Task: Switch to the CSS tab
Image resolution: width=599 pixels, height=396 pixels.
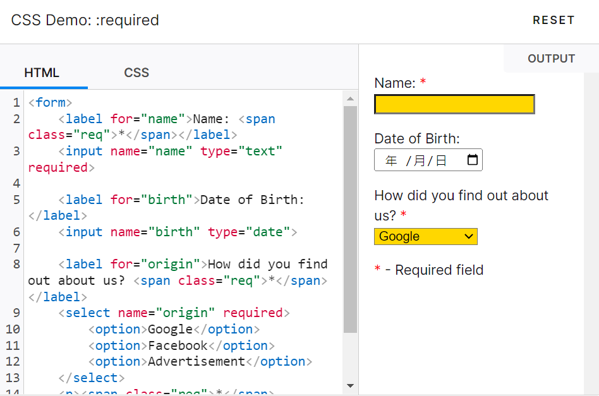Action: pos(136,73)
